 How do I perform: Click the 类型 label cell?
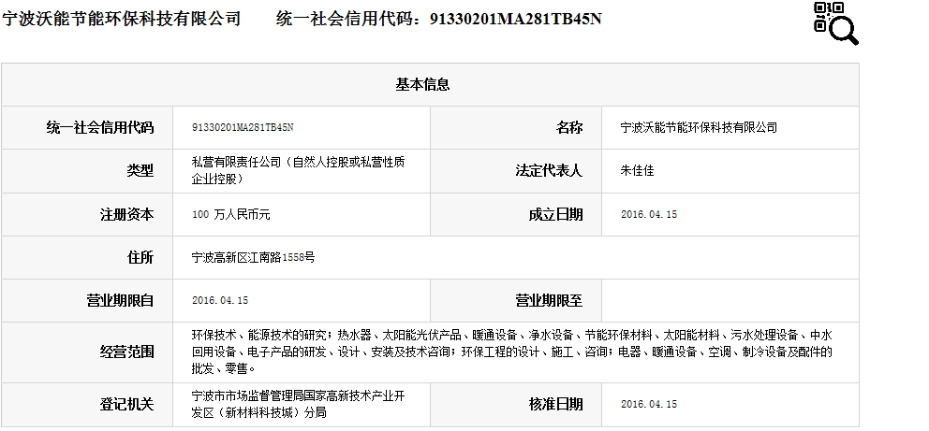click(x=140, y=171)
